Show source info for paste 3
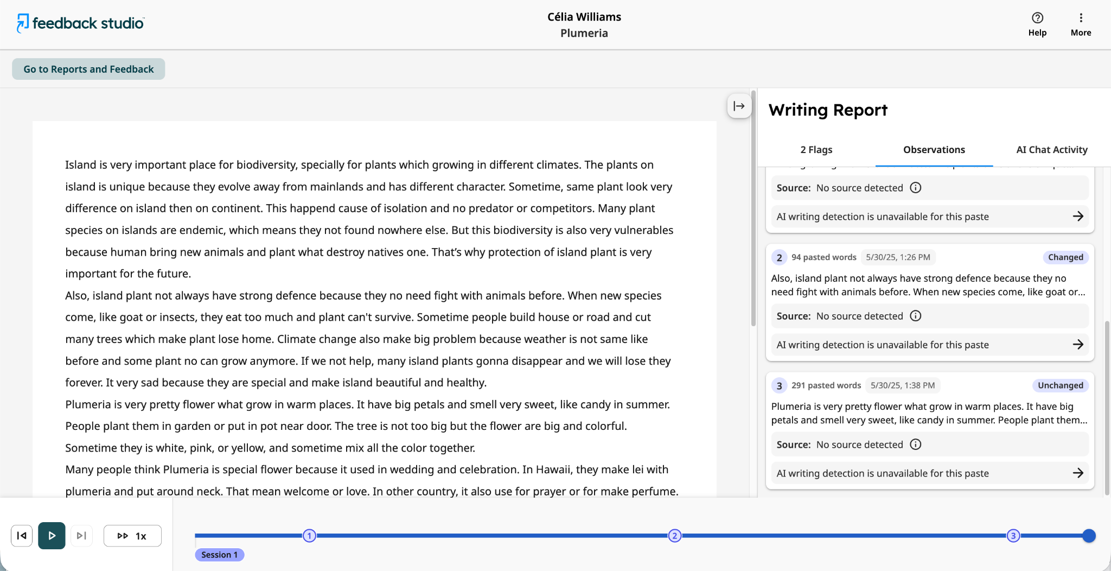Screen dimensions: 1111x571 pyautogui.click(x=916, y=445)
